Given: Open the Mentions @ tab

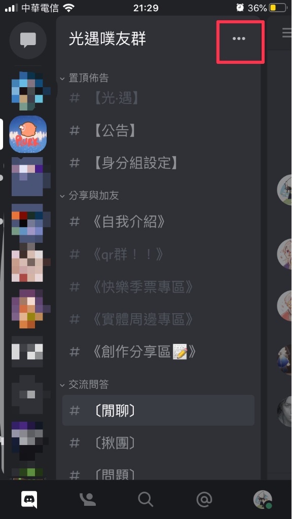Looking at the screenshot, I should tap(204, 499).
